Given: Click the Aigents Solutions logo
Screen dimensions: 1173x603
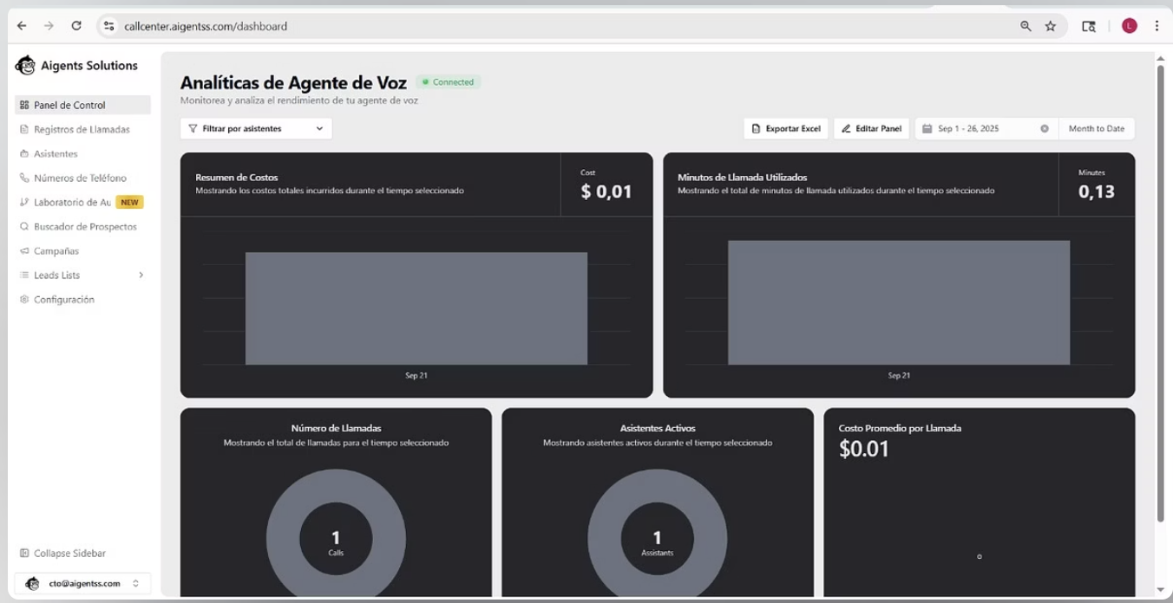Looking at the screenshot, I should [x=78, y=64].
